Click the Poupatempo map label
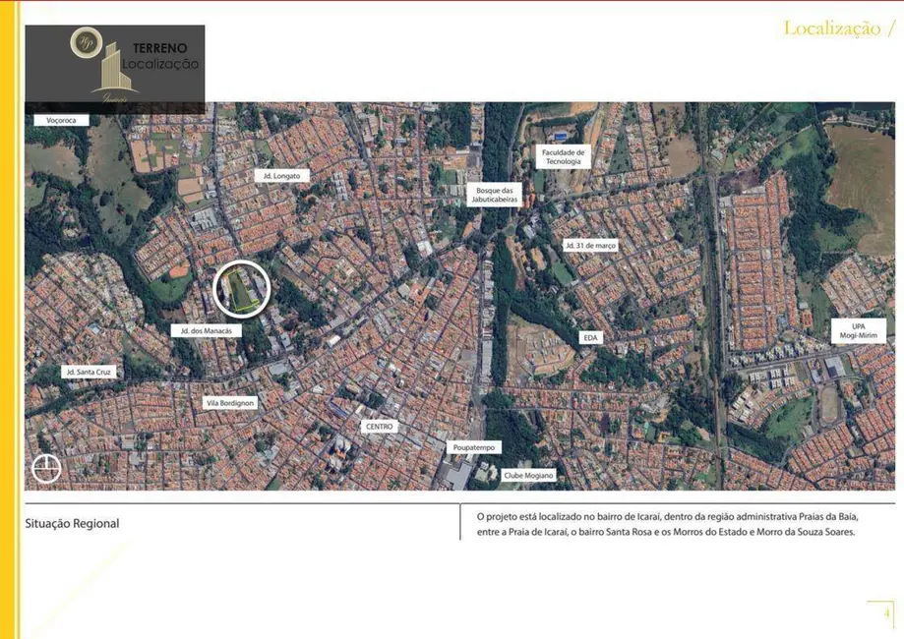This screenshot has width=904, height=639. 474,447
